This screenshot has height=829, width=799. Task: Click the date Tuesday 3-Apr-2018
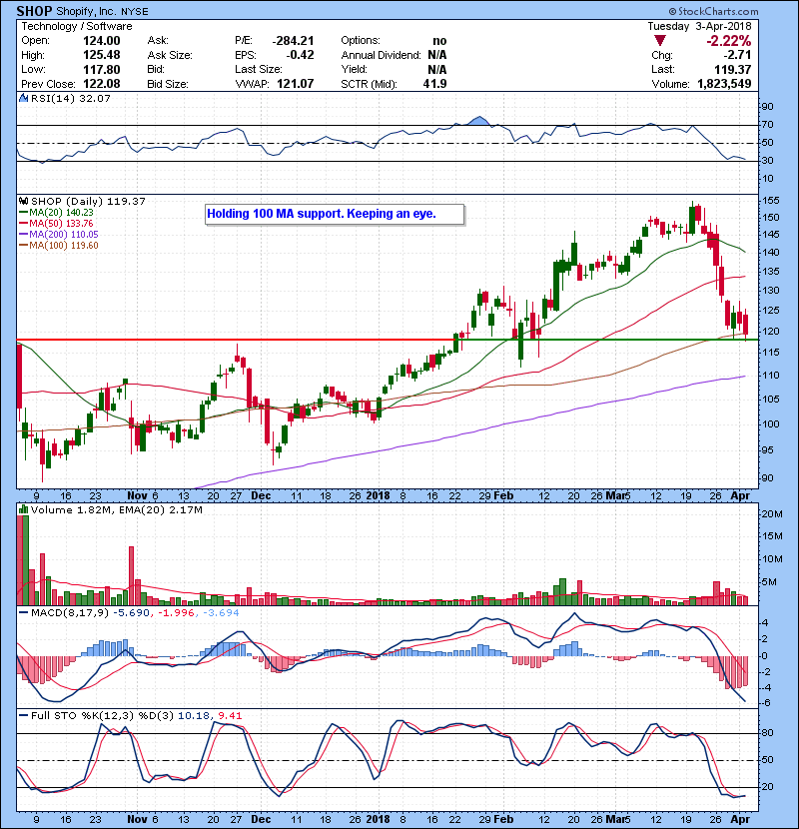[699, 26]
